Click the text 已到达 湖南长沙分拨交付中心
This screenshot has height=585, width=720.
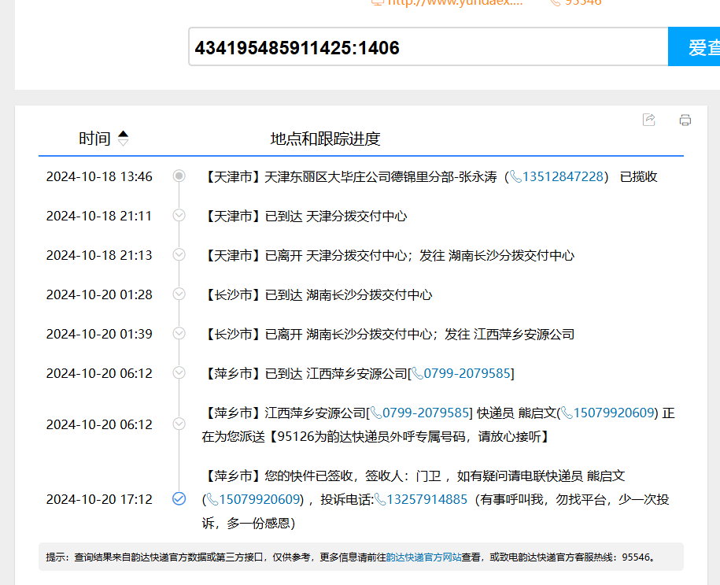click(349, 294)
